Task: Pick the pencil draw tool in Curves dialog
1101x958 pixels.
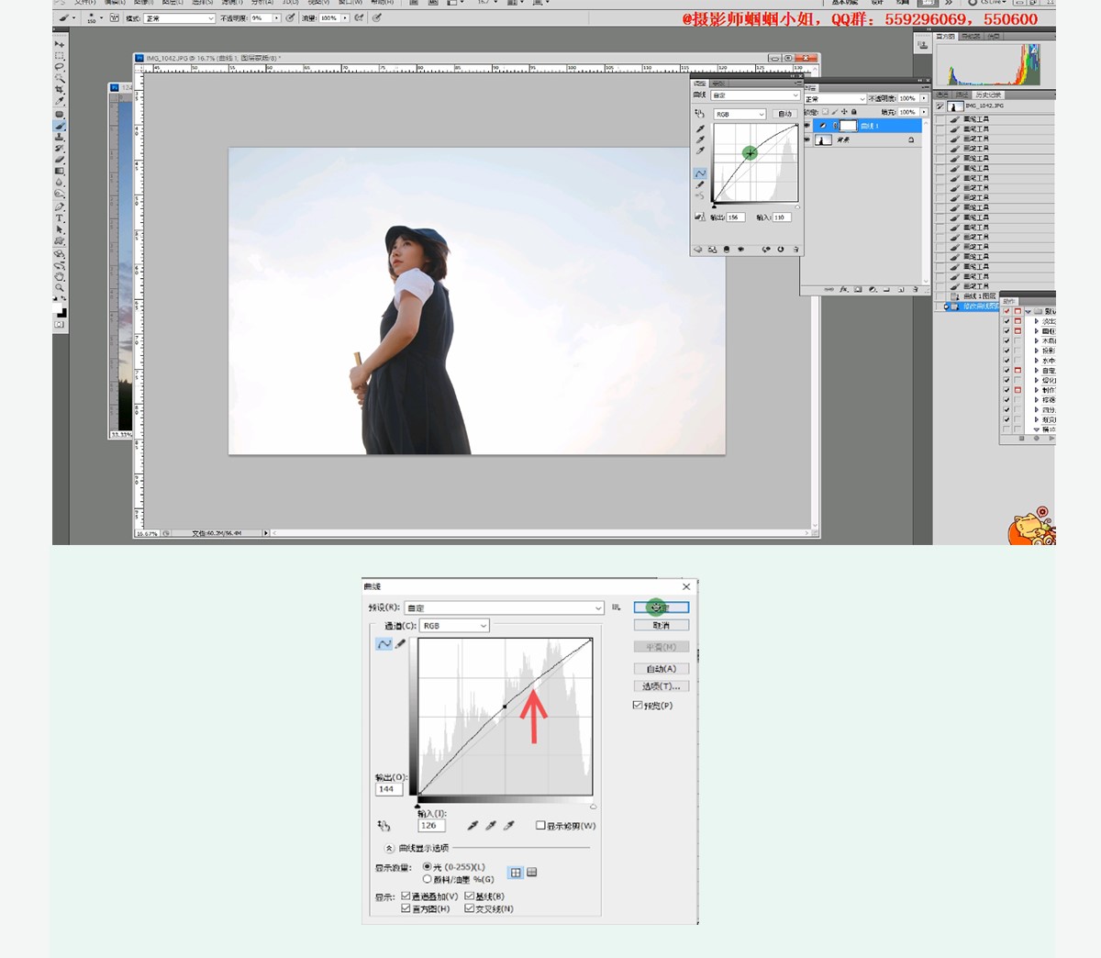Action: 400,644
